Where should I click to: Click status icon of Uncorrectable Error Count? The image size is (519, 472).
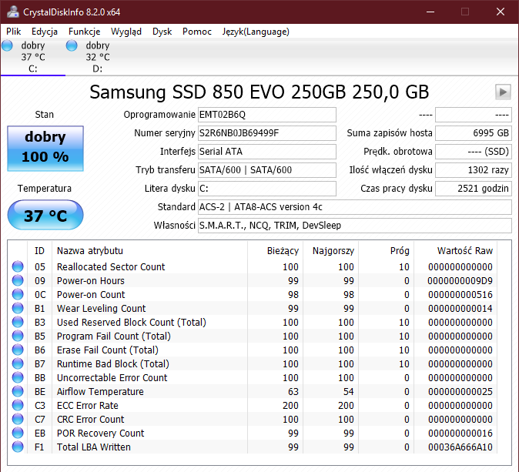click(x=18, y=377)
